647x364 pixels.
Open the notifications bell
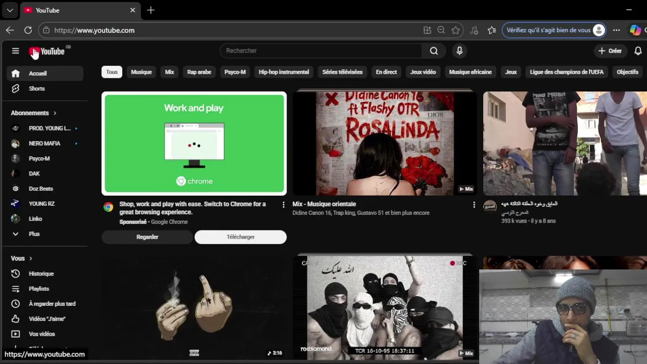coord(638,51)
